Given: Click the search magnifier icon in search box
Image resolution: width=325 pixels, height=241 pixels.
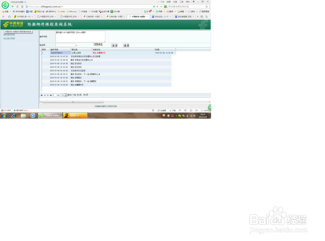Looking at the screenshot, I should point(206,7).
